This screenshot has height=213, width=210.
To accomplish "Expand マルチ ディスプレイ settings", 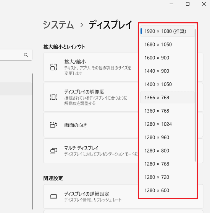I will pyautogui.click(x=91, y=151).
